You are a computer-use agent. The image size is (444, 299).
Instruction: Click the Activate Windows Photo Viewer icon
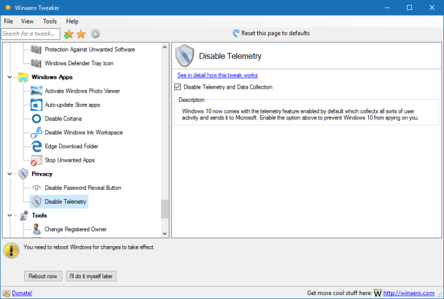[37, 91]
